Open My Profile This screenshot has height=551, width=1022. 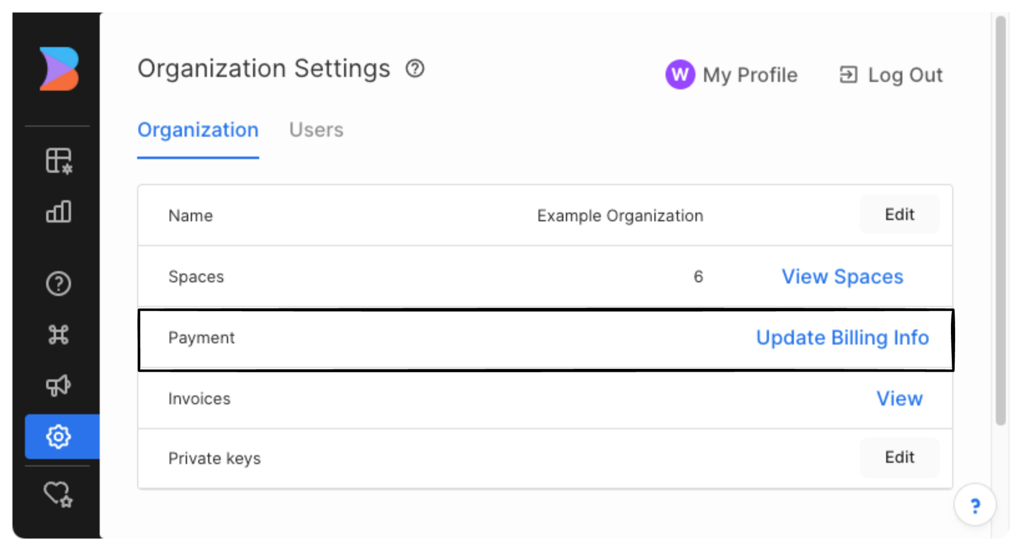(749, 75)
